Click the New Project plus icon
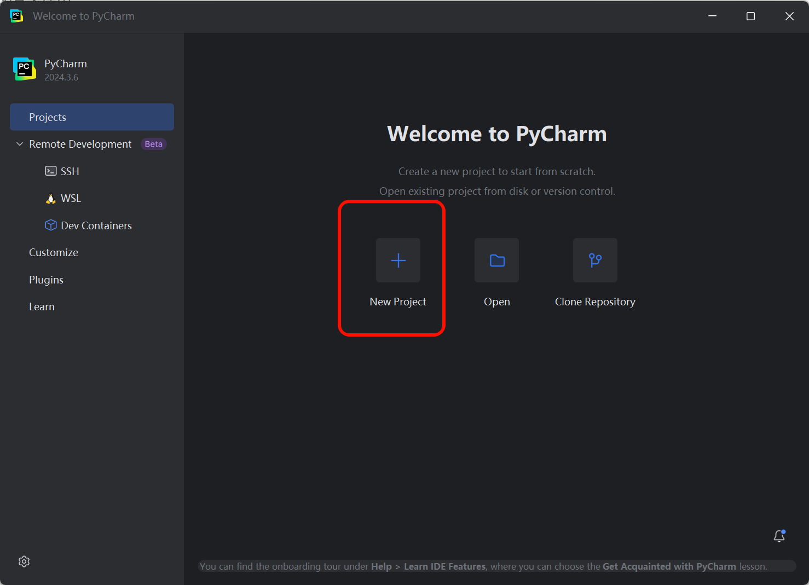 point(398,260)
